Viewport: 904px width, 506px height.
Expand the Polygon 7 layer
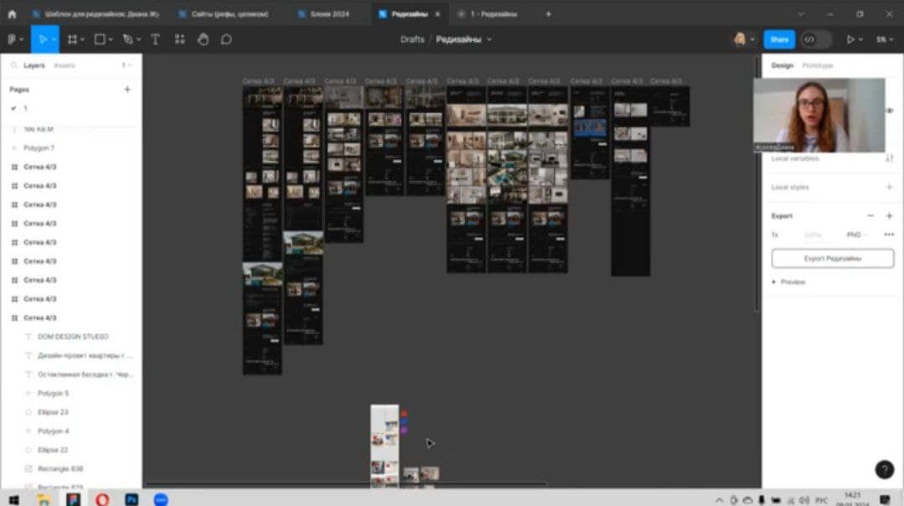pos(14,148)
